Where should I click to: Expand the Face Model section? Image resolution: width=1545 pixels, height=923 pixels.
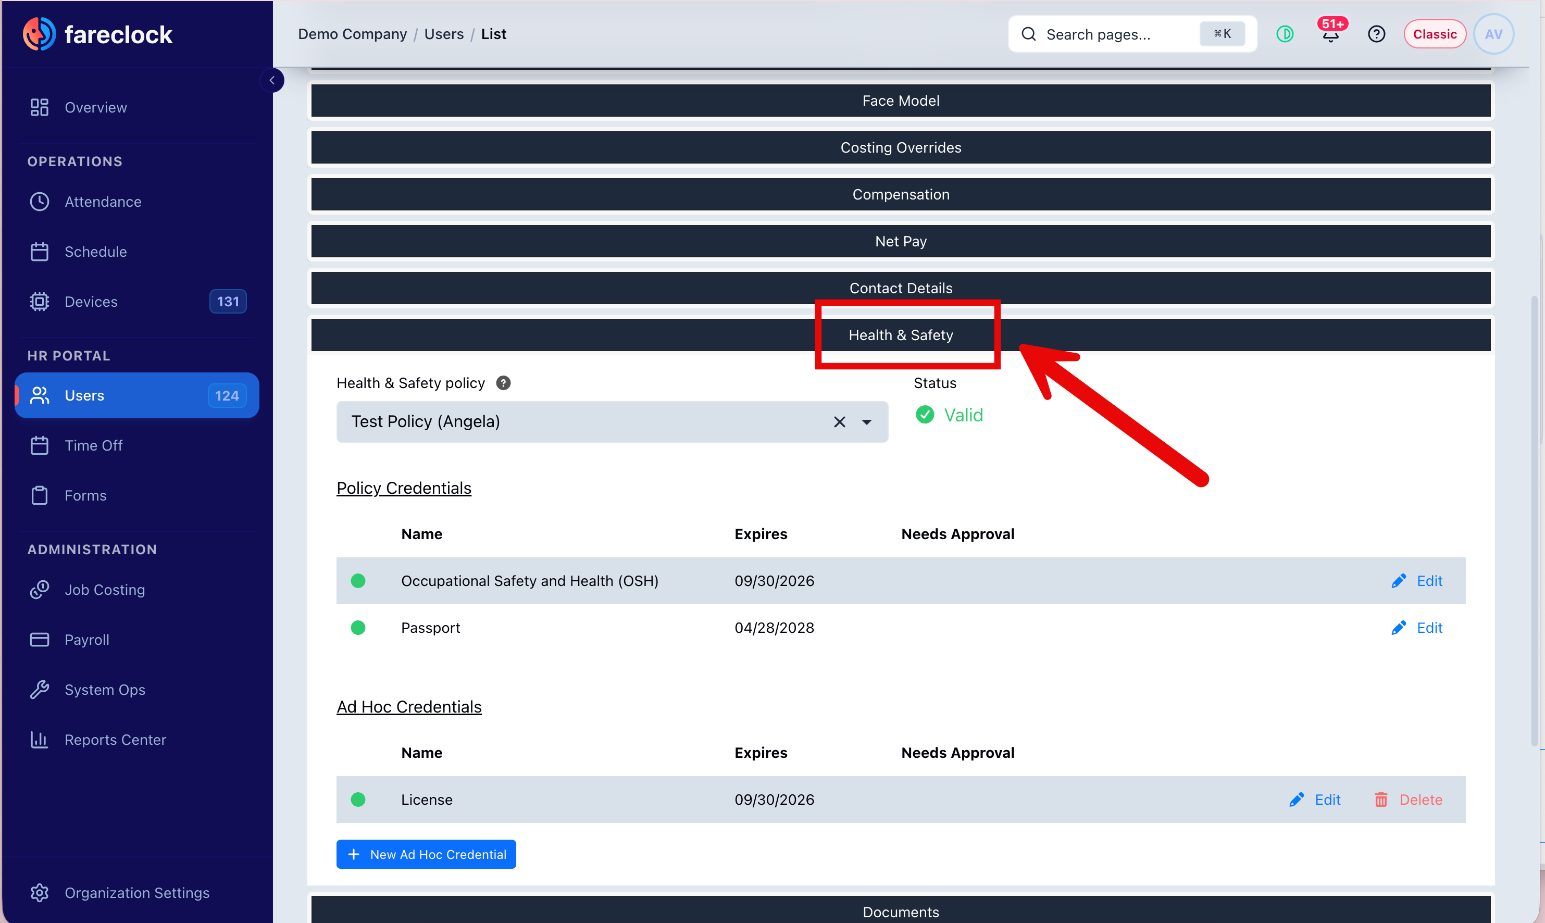901,101
